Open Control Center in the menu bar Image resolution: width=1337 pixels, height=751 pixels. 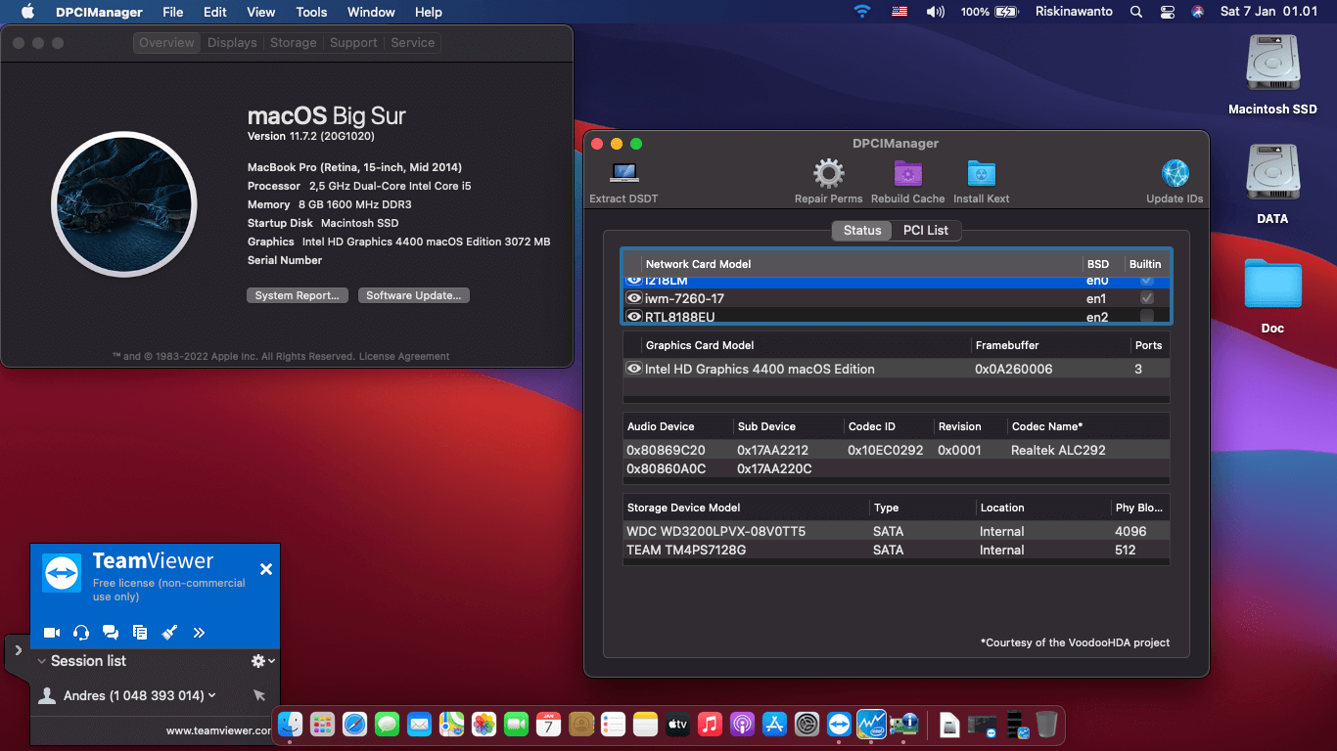click(1167, 12)
